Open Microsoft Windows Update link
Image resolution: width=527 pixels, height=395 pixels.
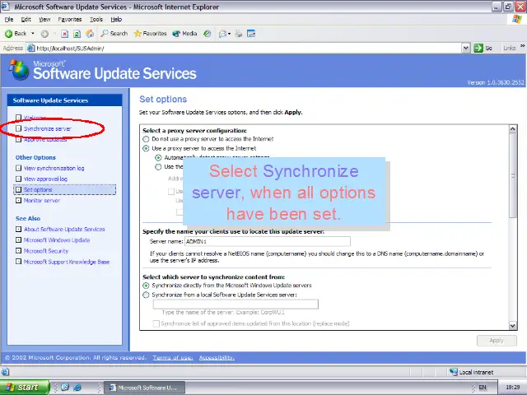57,240
